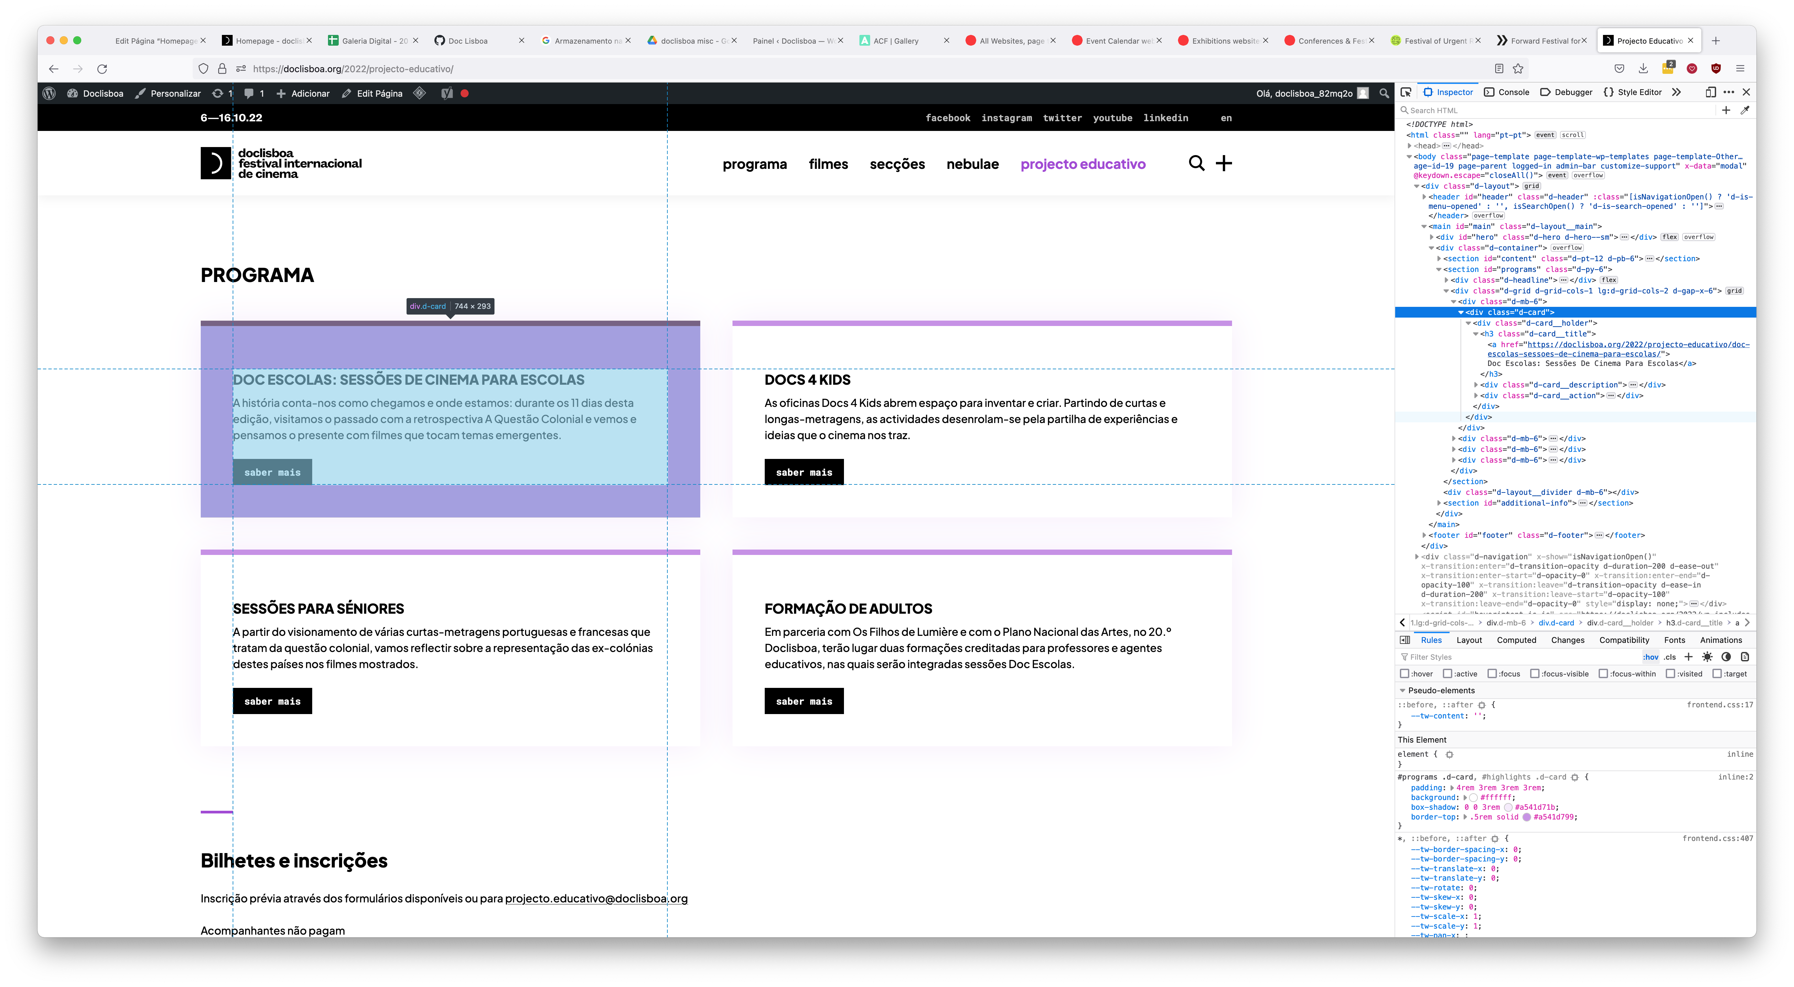Screen dimensions: 1794x987
Task: Click 'Edit Página' in WordPress admin bar
Action: 372,93
